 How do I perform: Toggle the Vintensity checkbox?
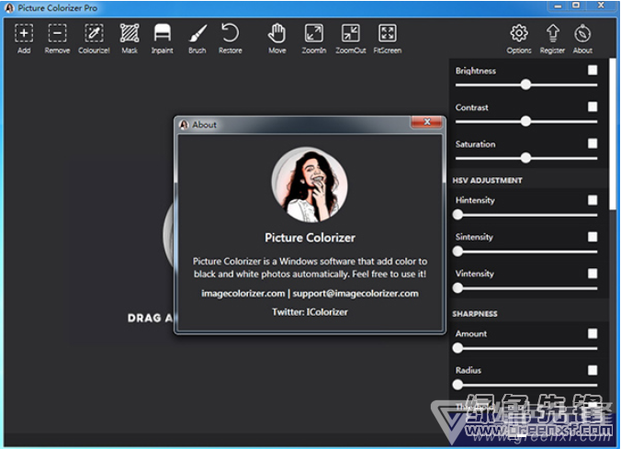coord(593,274)
